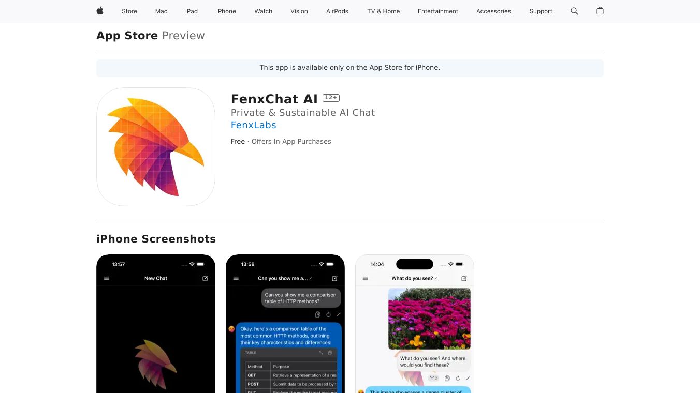Select AirPods in the top navigation
Screen dimensions: 700x393
[x=337, y=11]
